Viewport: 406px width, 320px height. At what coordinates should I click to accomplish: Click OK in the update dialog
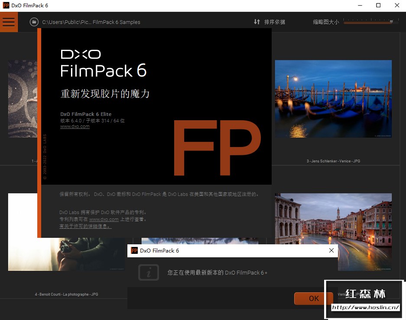314,298
